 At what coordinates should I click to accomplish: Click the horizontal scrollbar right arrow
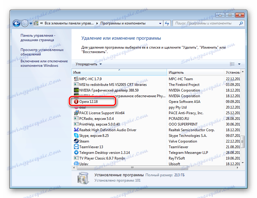click(238, 168)
